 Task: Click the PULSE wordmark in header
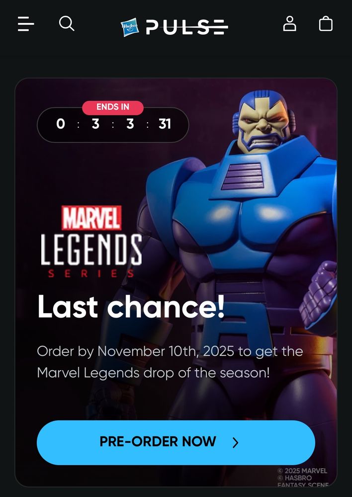[187, 27]
